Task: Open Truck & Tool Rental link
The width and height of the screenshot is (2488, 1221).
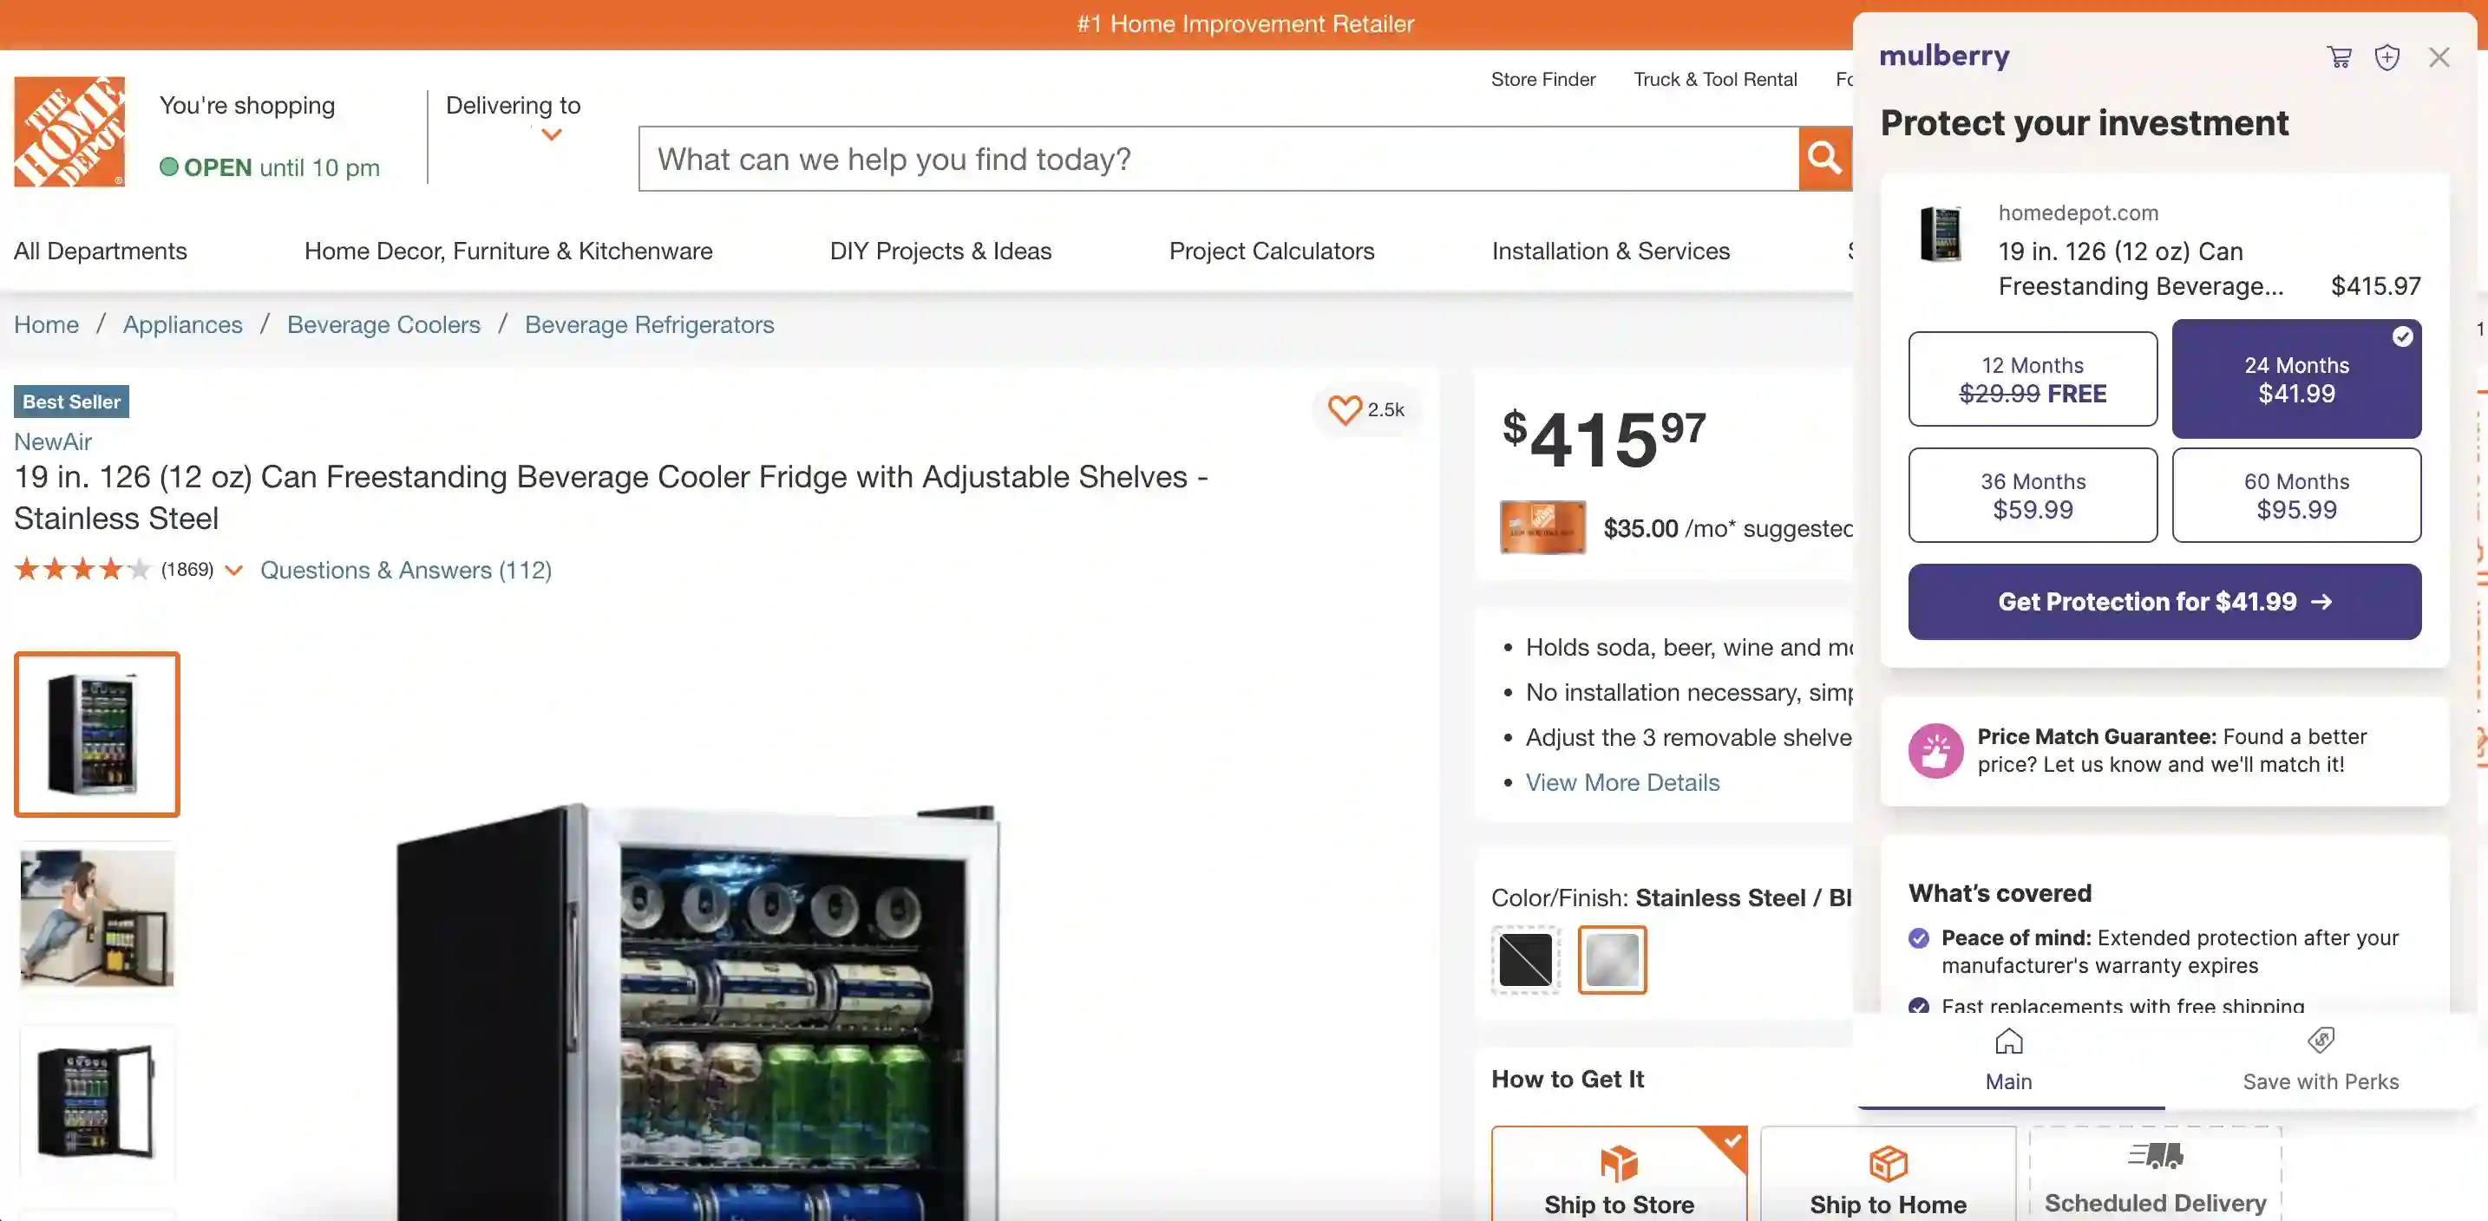Action: tap(1715, 79)
